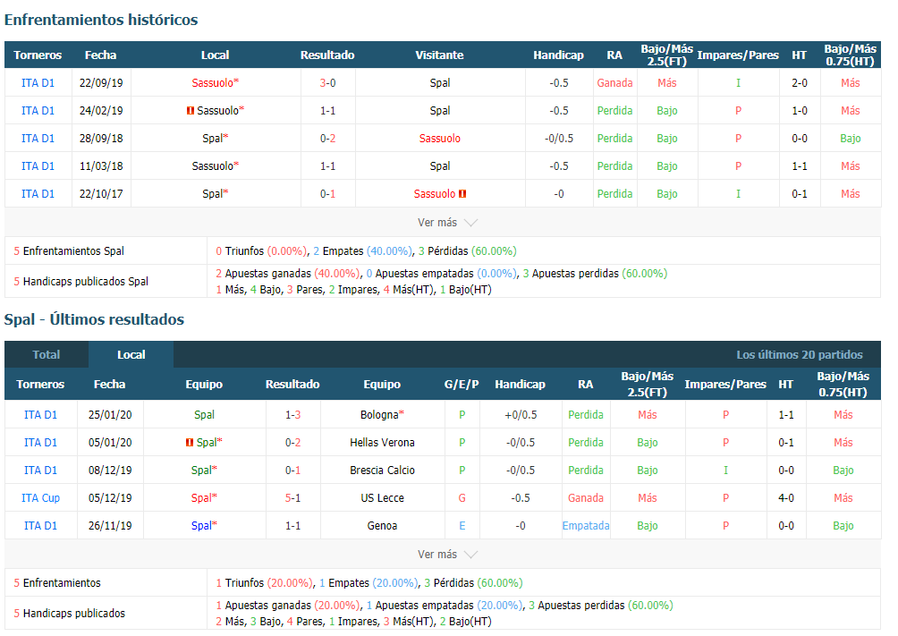Click Visitante column header
Image resolution: width=898 pixels, height=636 pixels.
pyautogui.click(x=439, y=55)
